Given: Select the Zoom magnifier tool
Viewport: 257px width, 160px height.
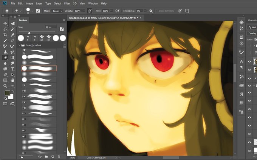Looking at the screenshot, I should click(x=5, y=86).
